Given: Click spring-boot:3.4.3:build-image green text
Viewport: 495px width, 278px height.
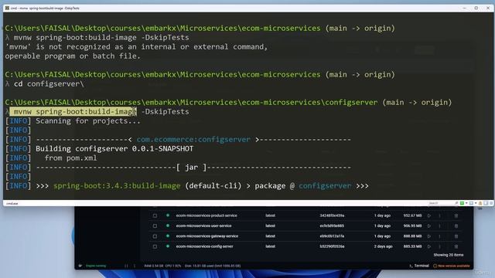Looking at the screenshot, I should (x=117, y=186).
